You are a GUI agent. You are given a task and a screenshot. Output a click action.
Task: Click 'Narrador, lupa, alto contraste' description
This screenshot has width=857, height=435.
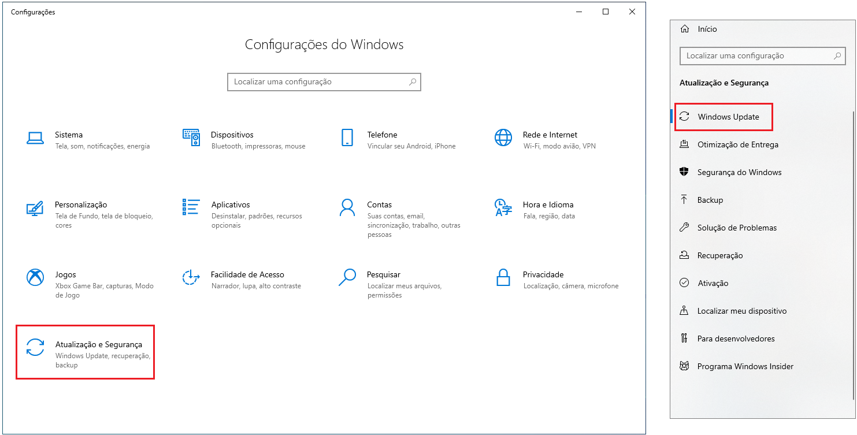[x=256, y=286]
